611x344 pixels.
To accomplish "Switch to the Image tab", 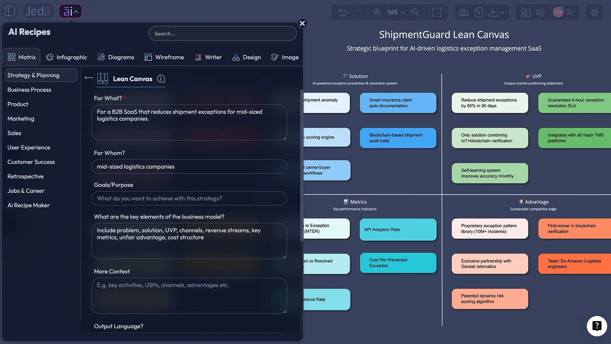I will (285, 57).
